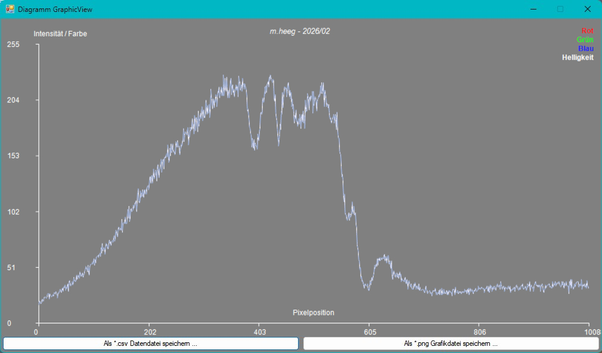The height and width of the screenshot is (353, 602).
Task: Save data as *.csv Datendatei
Action: point(150,343)
